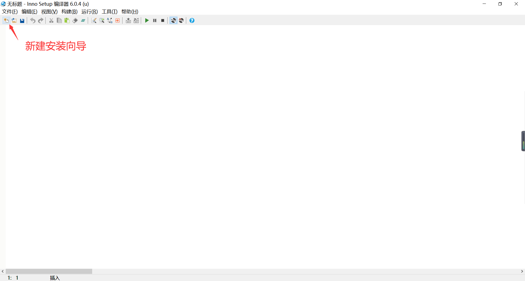Click the orange Go to line icon
This screenshot has width=525, height=281.
click(118, 20)
